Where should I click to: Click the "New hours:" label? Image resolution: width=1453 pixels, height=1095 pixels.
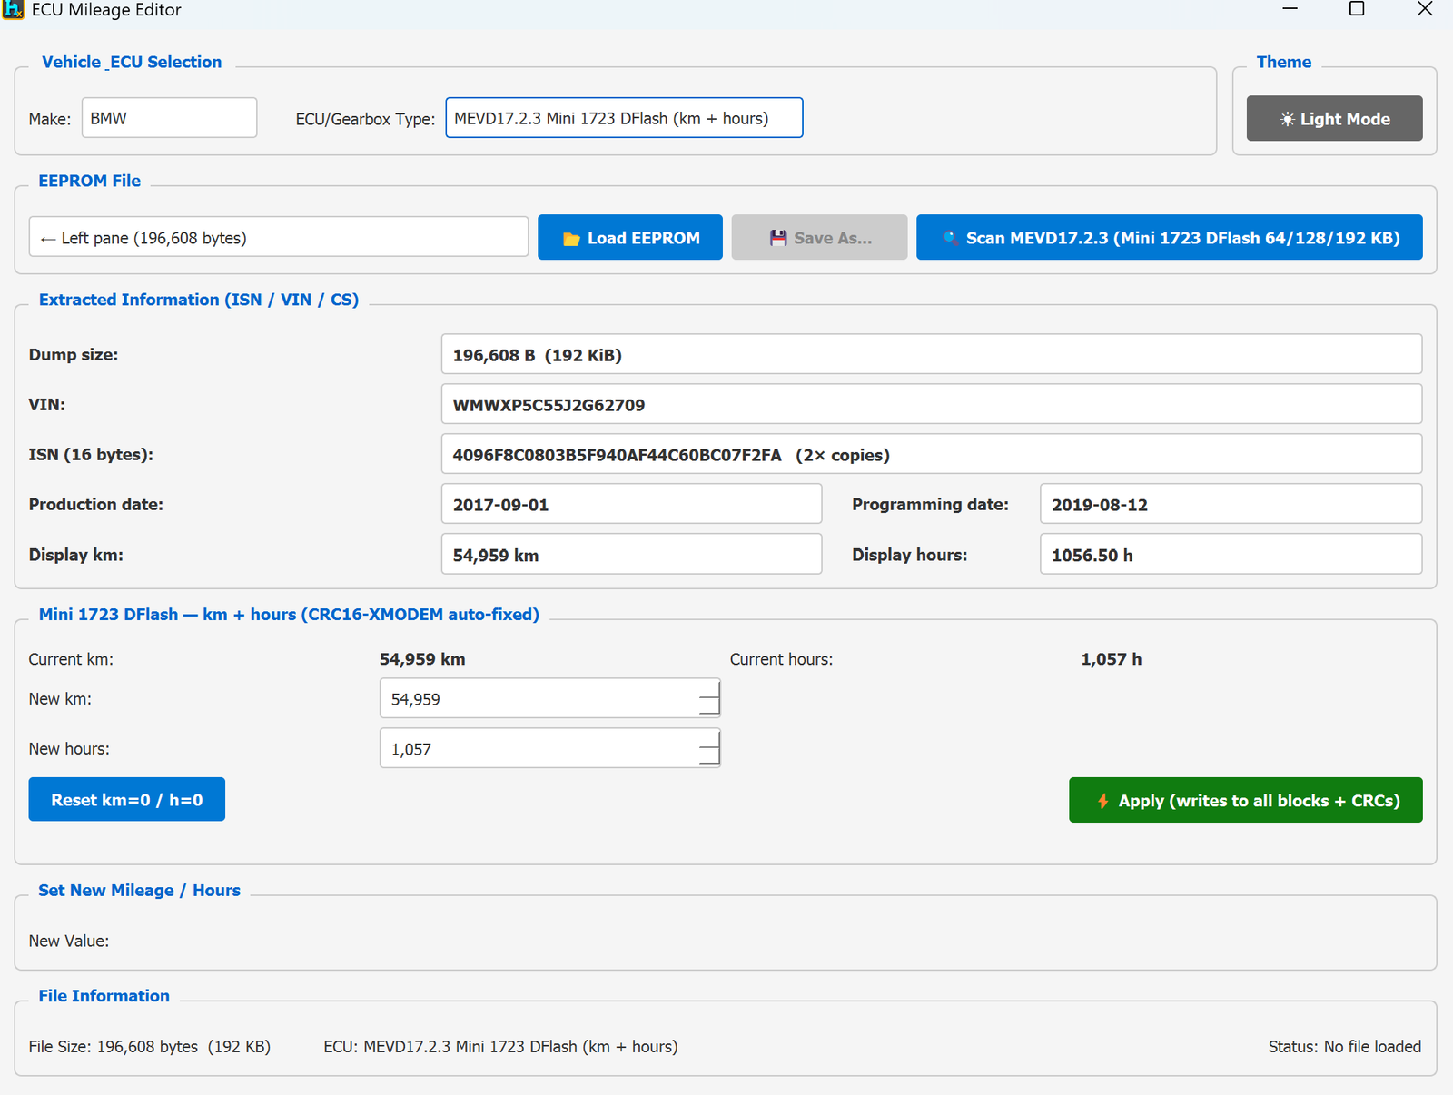click(x=69, y=749)
